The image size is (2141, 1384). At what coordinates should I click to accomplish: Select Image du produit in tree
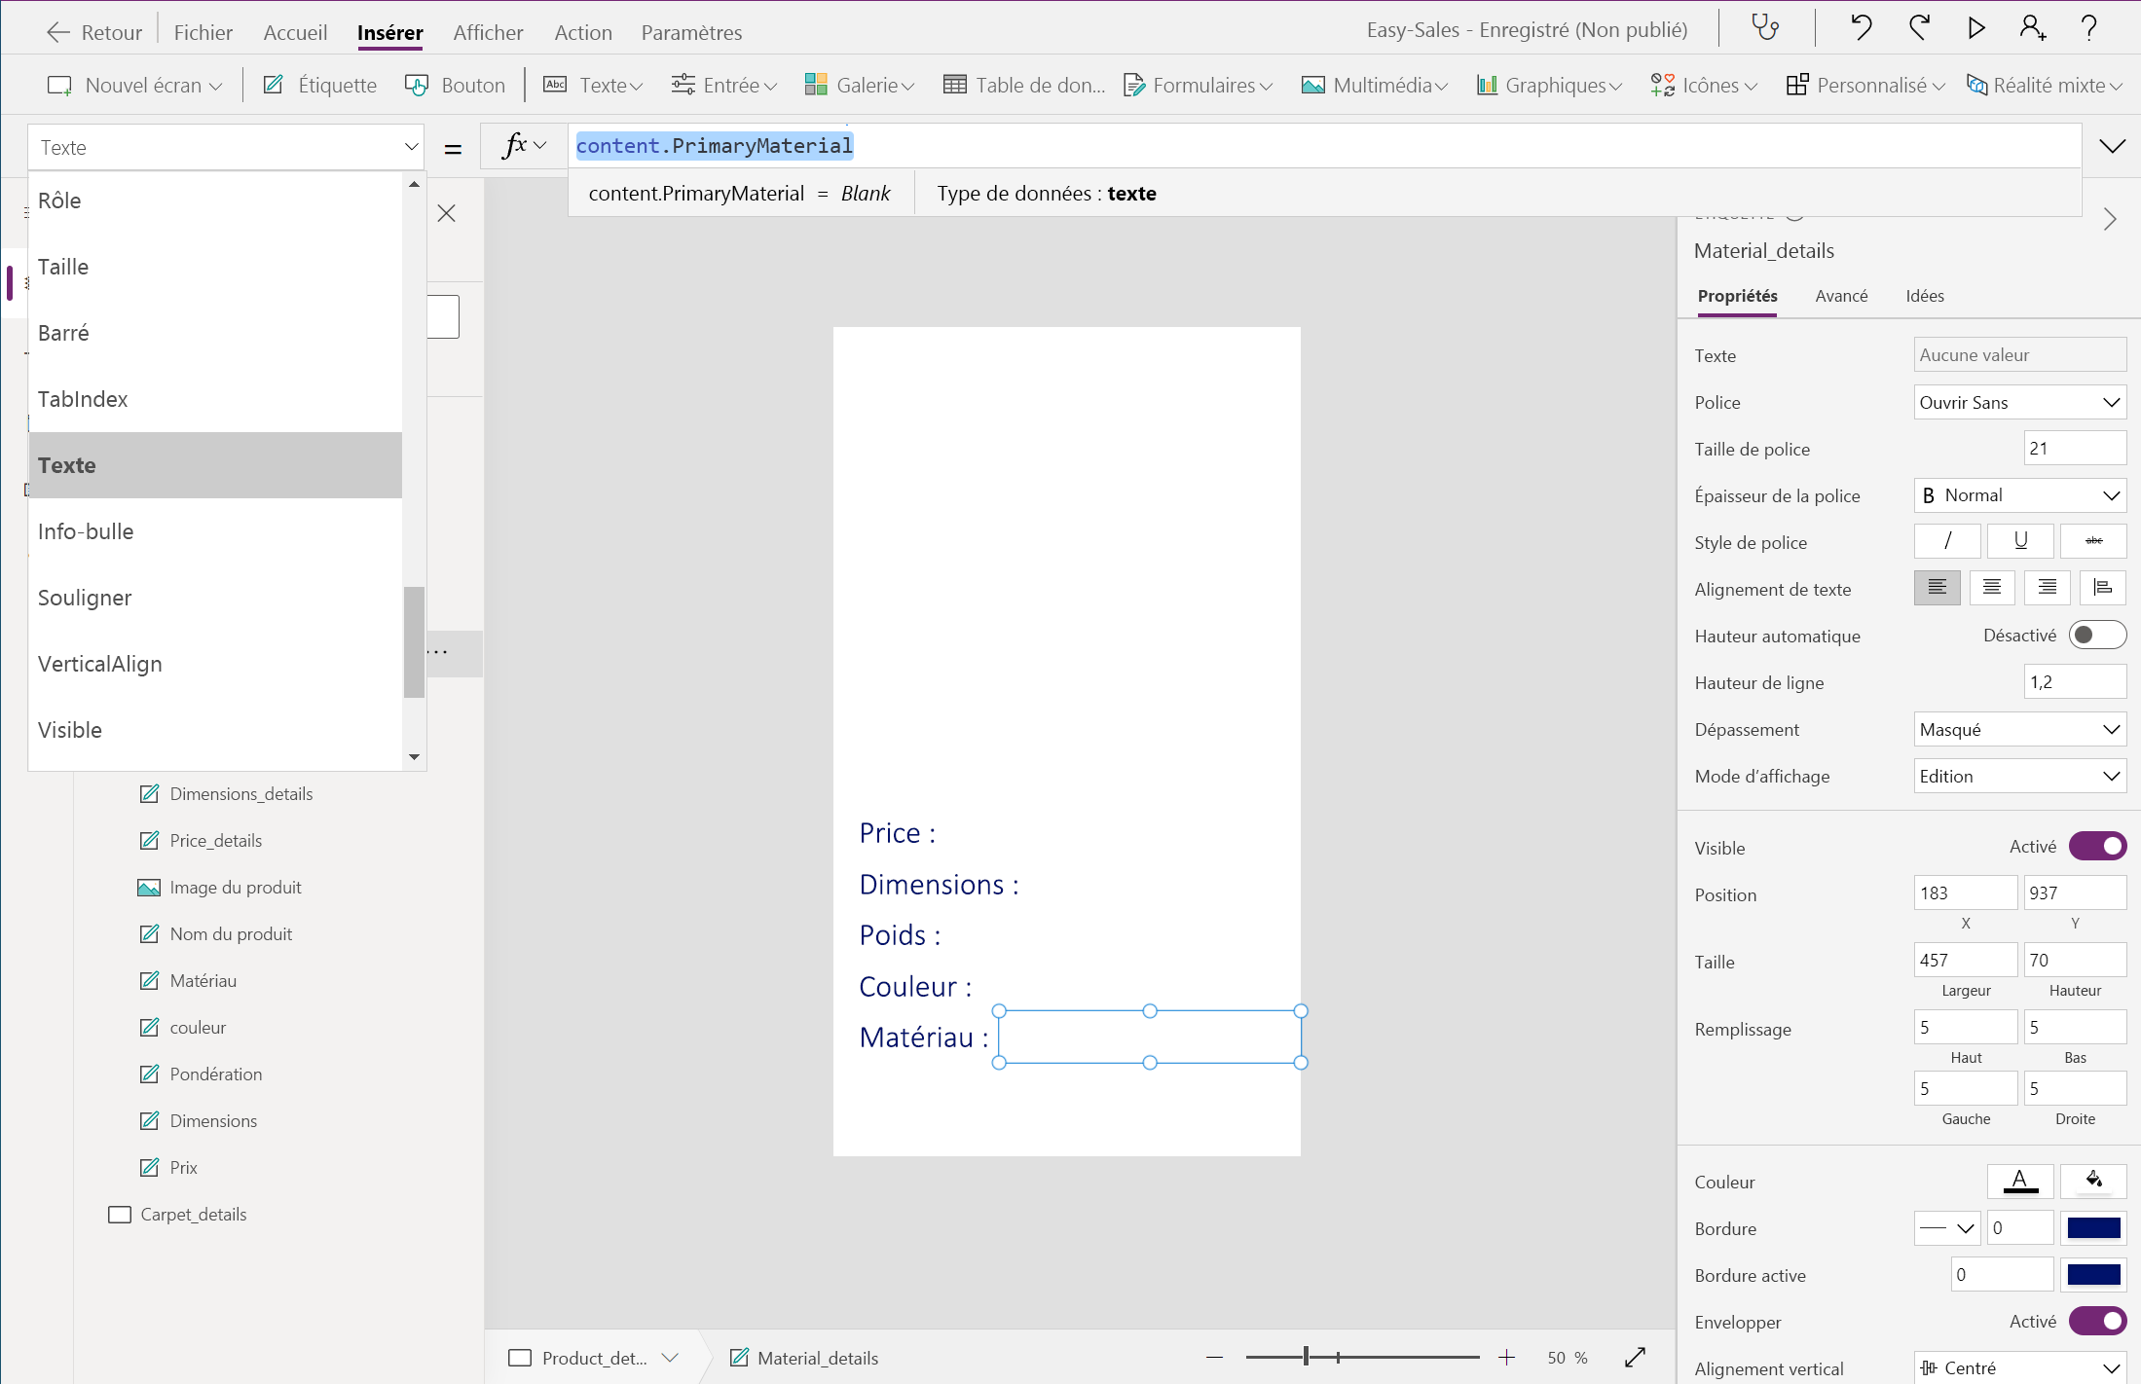[235, 887]
